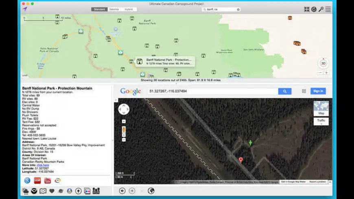Viewport: 354px width, 199px height.
Task: Open the weather cloud icon
Action: click(25, 191)
